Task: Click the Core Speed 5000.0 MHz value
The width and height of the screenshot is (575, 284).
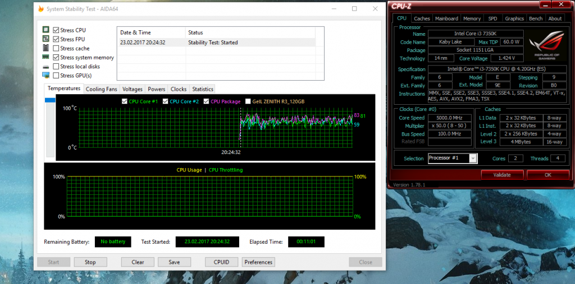Action: point(450,118)
